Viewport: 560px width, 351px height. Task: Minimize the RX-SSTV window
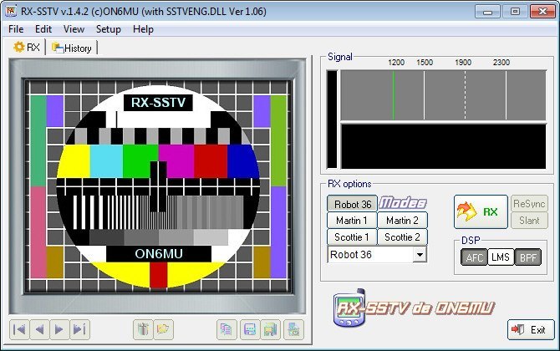pos(487,12)
